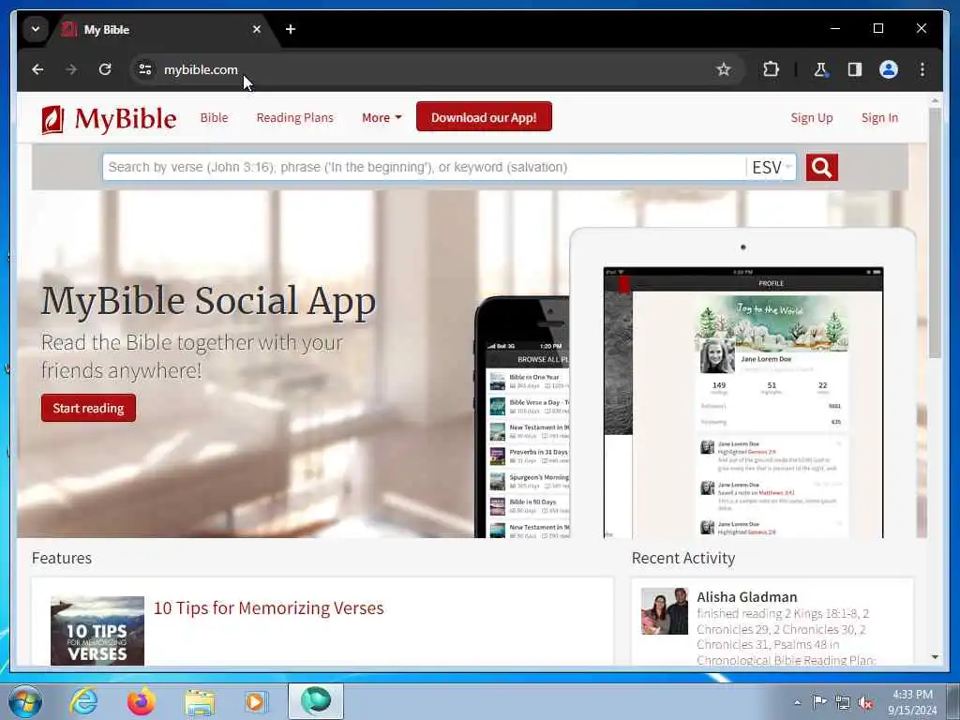This screenshot has width=960, height=720.
Task: Launch Firefox from the taskbar
Action: pos(141,701)
